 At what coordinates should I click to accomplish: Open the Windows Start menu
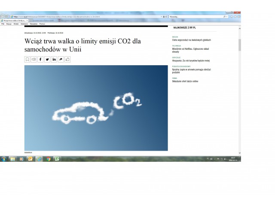coord(3,159)
